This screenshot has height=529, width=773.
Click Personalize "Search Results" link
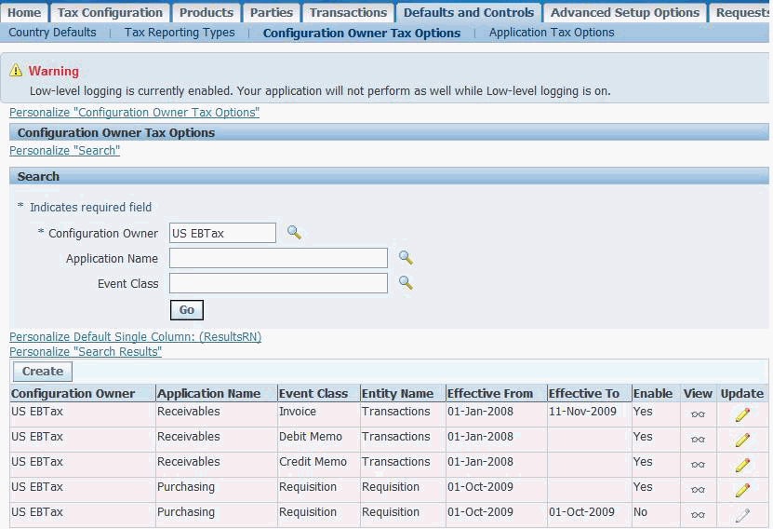[86, 351]
